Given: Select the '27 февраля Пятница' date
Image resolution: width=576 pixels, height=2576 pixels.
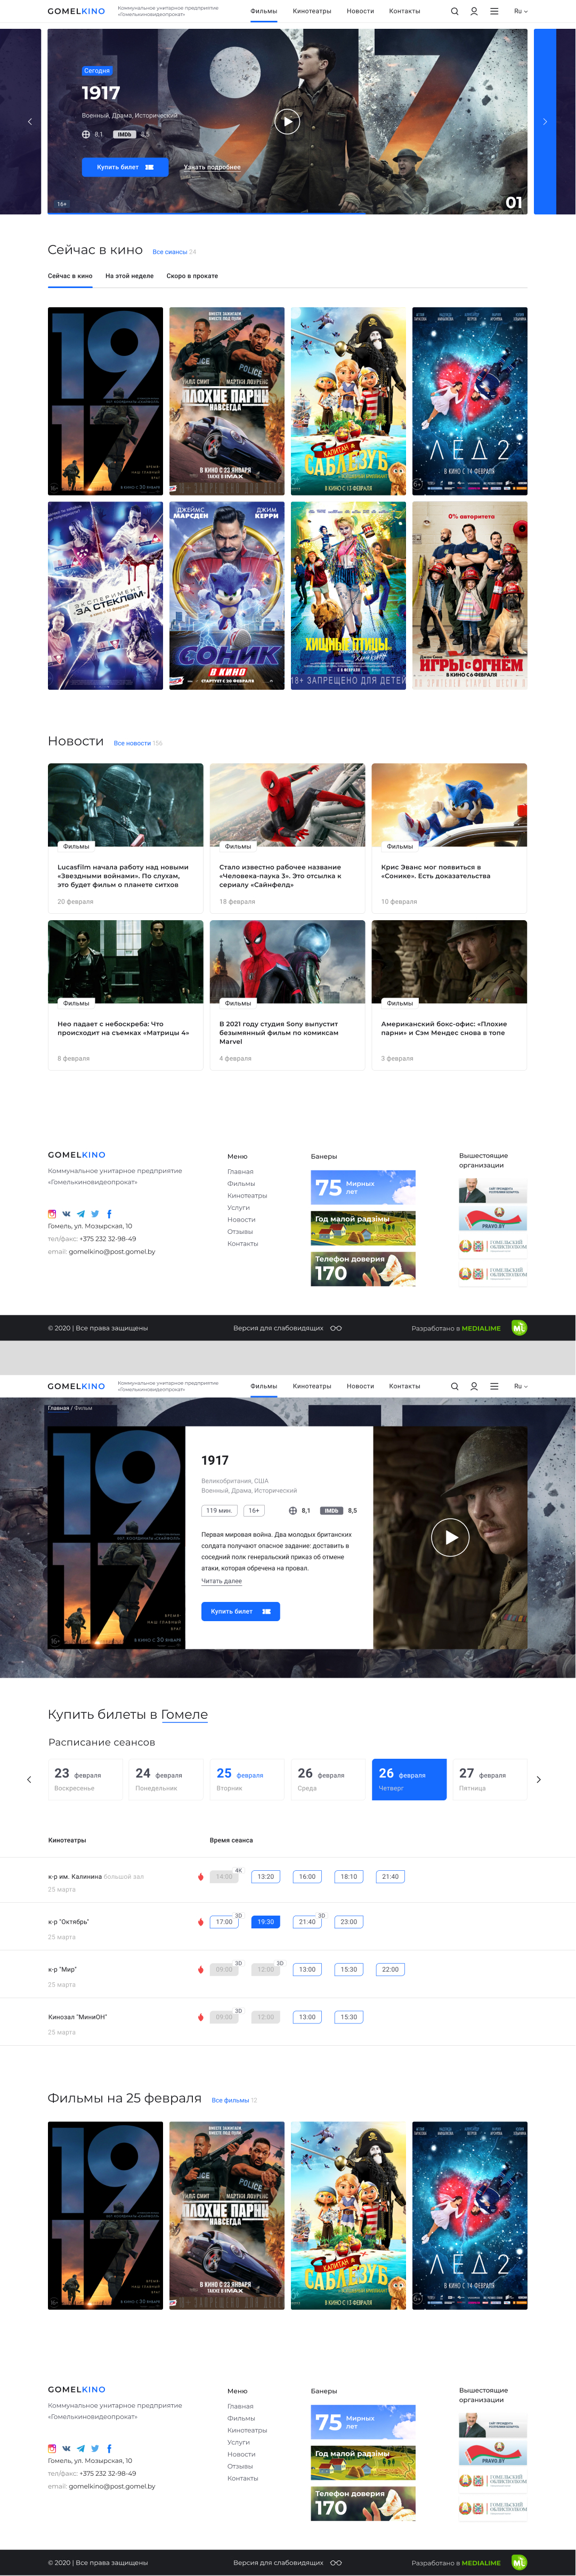Looking at the screenshot, I should (x=489, y=1779).
